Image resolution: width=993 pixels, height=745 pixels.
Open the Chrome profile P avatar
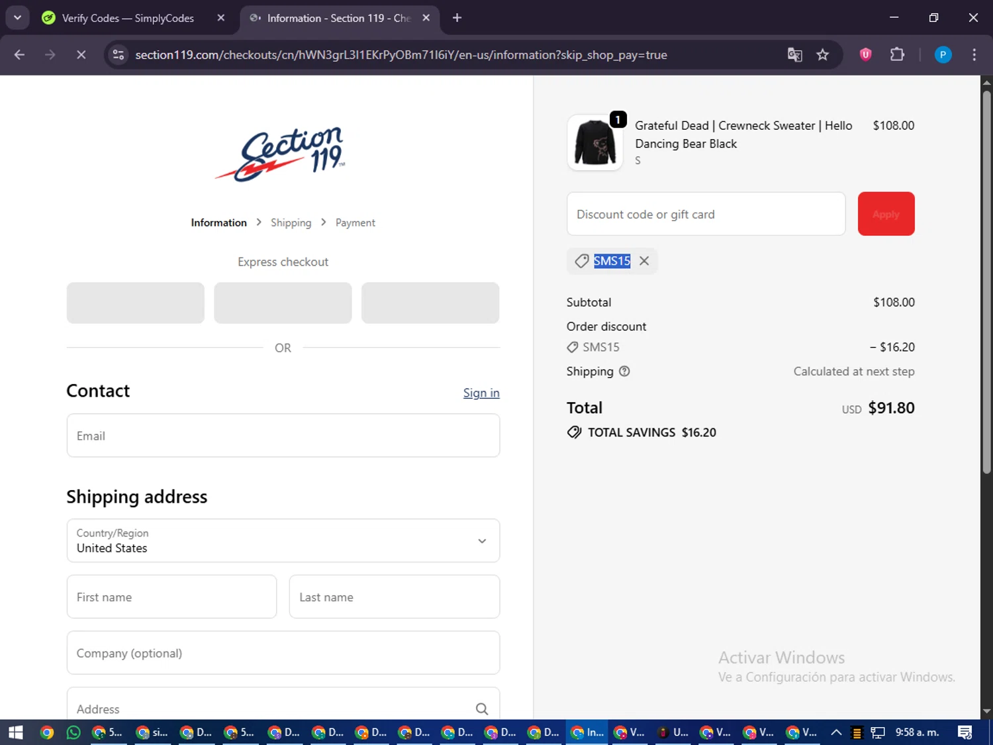(943, 55)
